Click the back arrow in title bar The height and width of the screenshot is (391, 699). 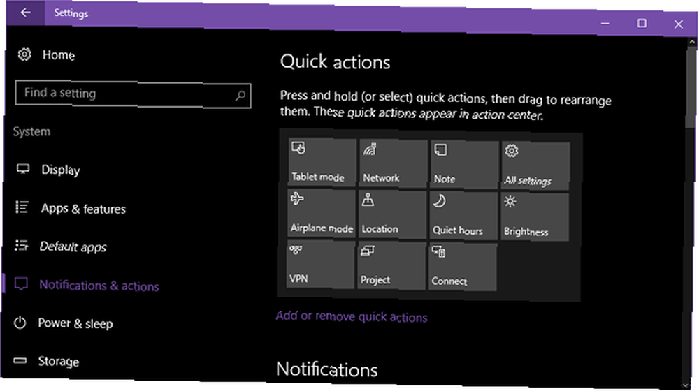pos(25,13)
